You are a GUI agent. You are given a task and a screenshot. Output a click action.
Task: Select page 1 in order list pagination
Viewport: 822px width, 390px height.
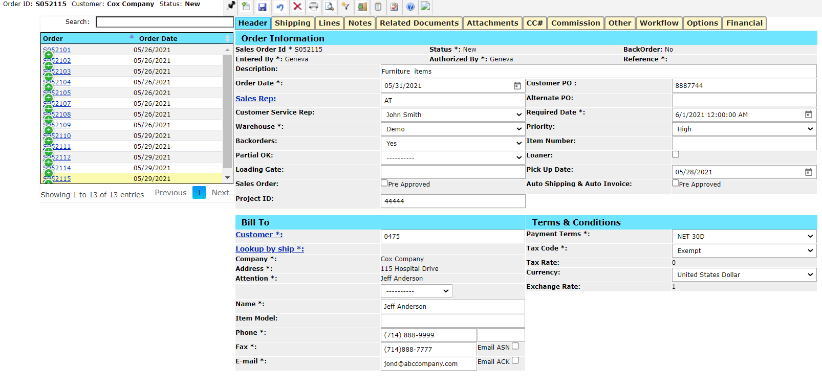tap(199, 193)
